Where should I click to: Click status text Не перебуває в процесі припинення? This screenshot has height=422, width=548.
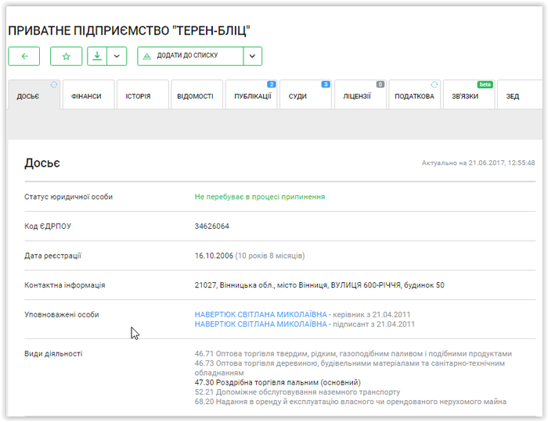[x=260, y=197]
